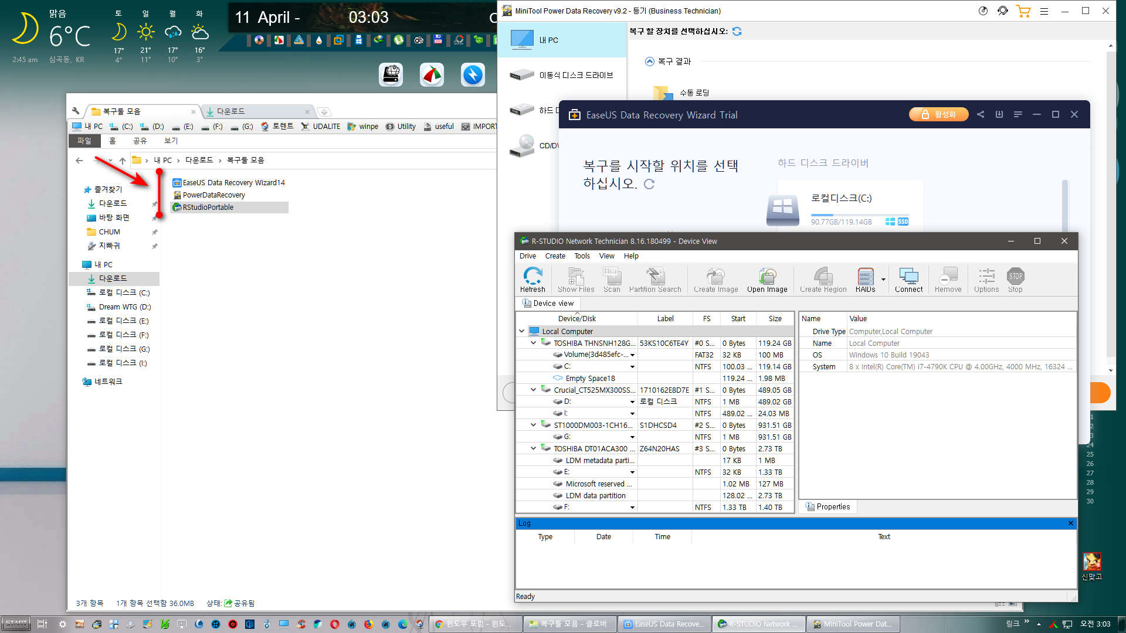1126x633 pixels.
Task: Open the Drive menu in R-Studio
Action: [527, 256]
